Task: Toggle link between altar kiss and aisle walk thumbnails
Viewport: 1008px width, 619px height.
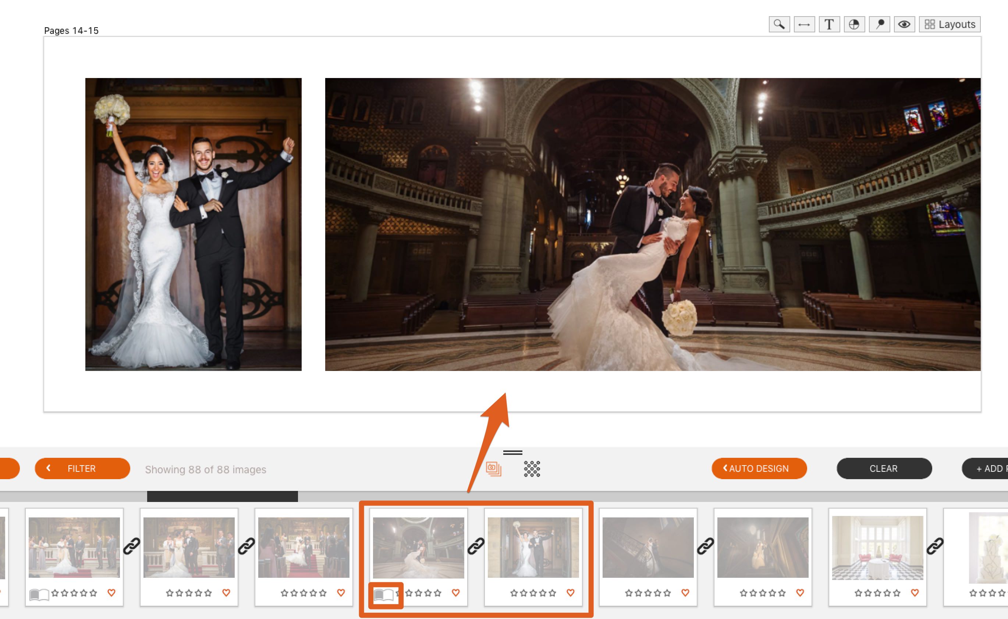Action: pyautogui.click(x=246, y=546)
